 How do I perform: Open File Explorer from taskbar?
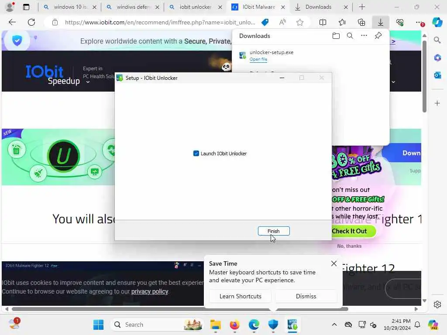(216, 325)
